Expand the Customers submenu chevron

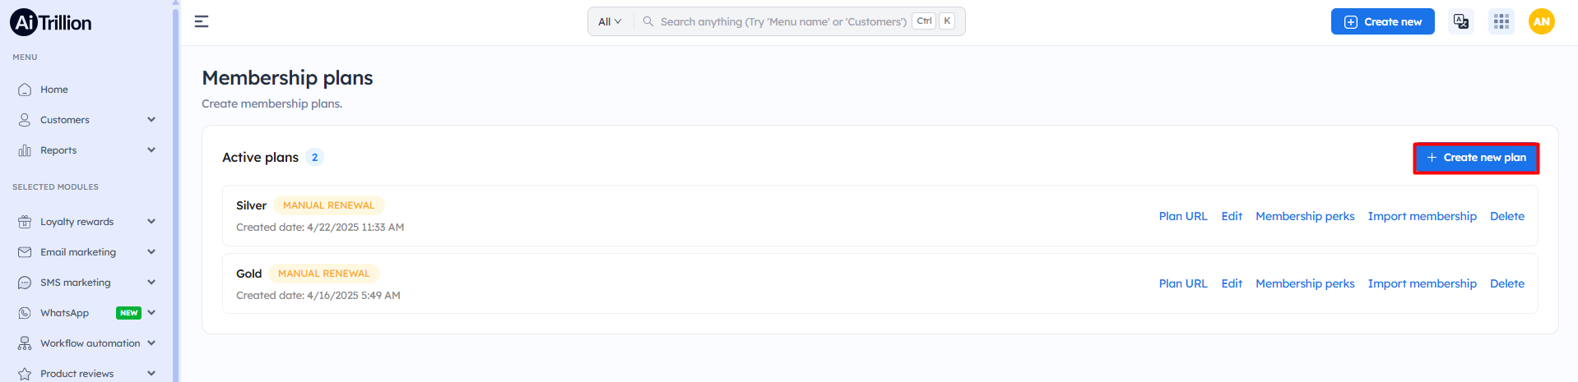[151, 120]
